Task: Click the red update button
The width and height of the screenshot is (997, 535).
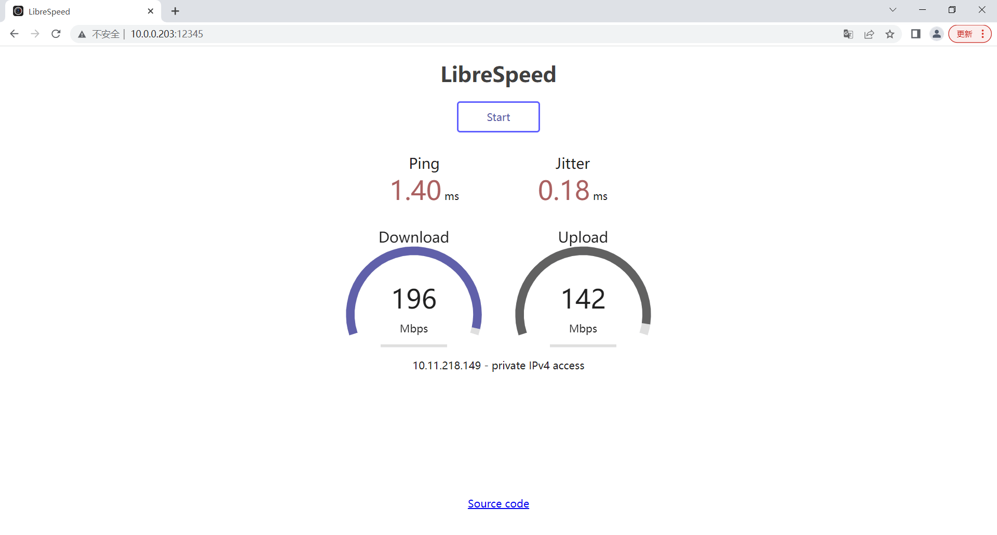Action: click(964, 34)
